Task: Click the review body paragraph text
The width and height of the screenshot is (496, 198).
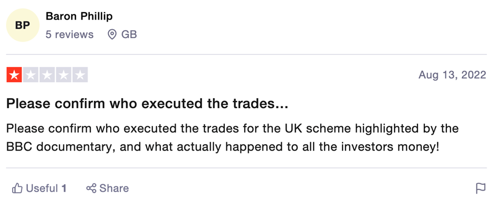Action: coord(233,138)
